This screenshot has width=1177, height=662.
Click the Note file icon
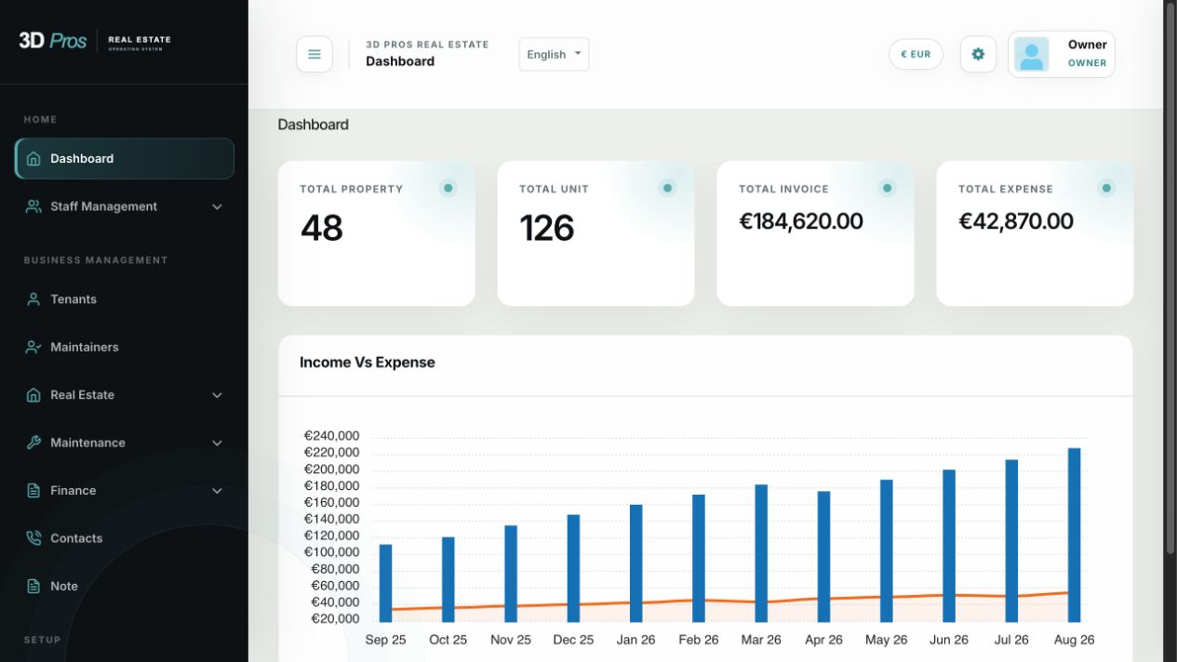33,587
